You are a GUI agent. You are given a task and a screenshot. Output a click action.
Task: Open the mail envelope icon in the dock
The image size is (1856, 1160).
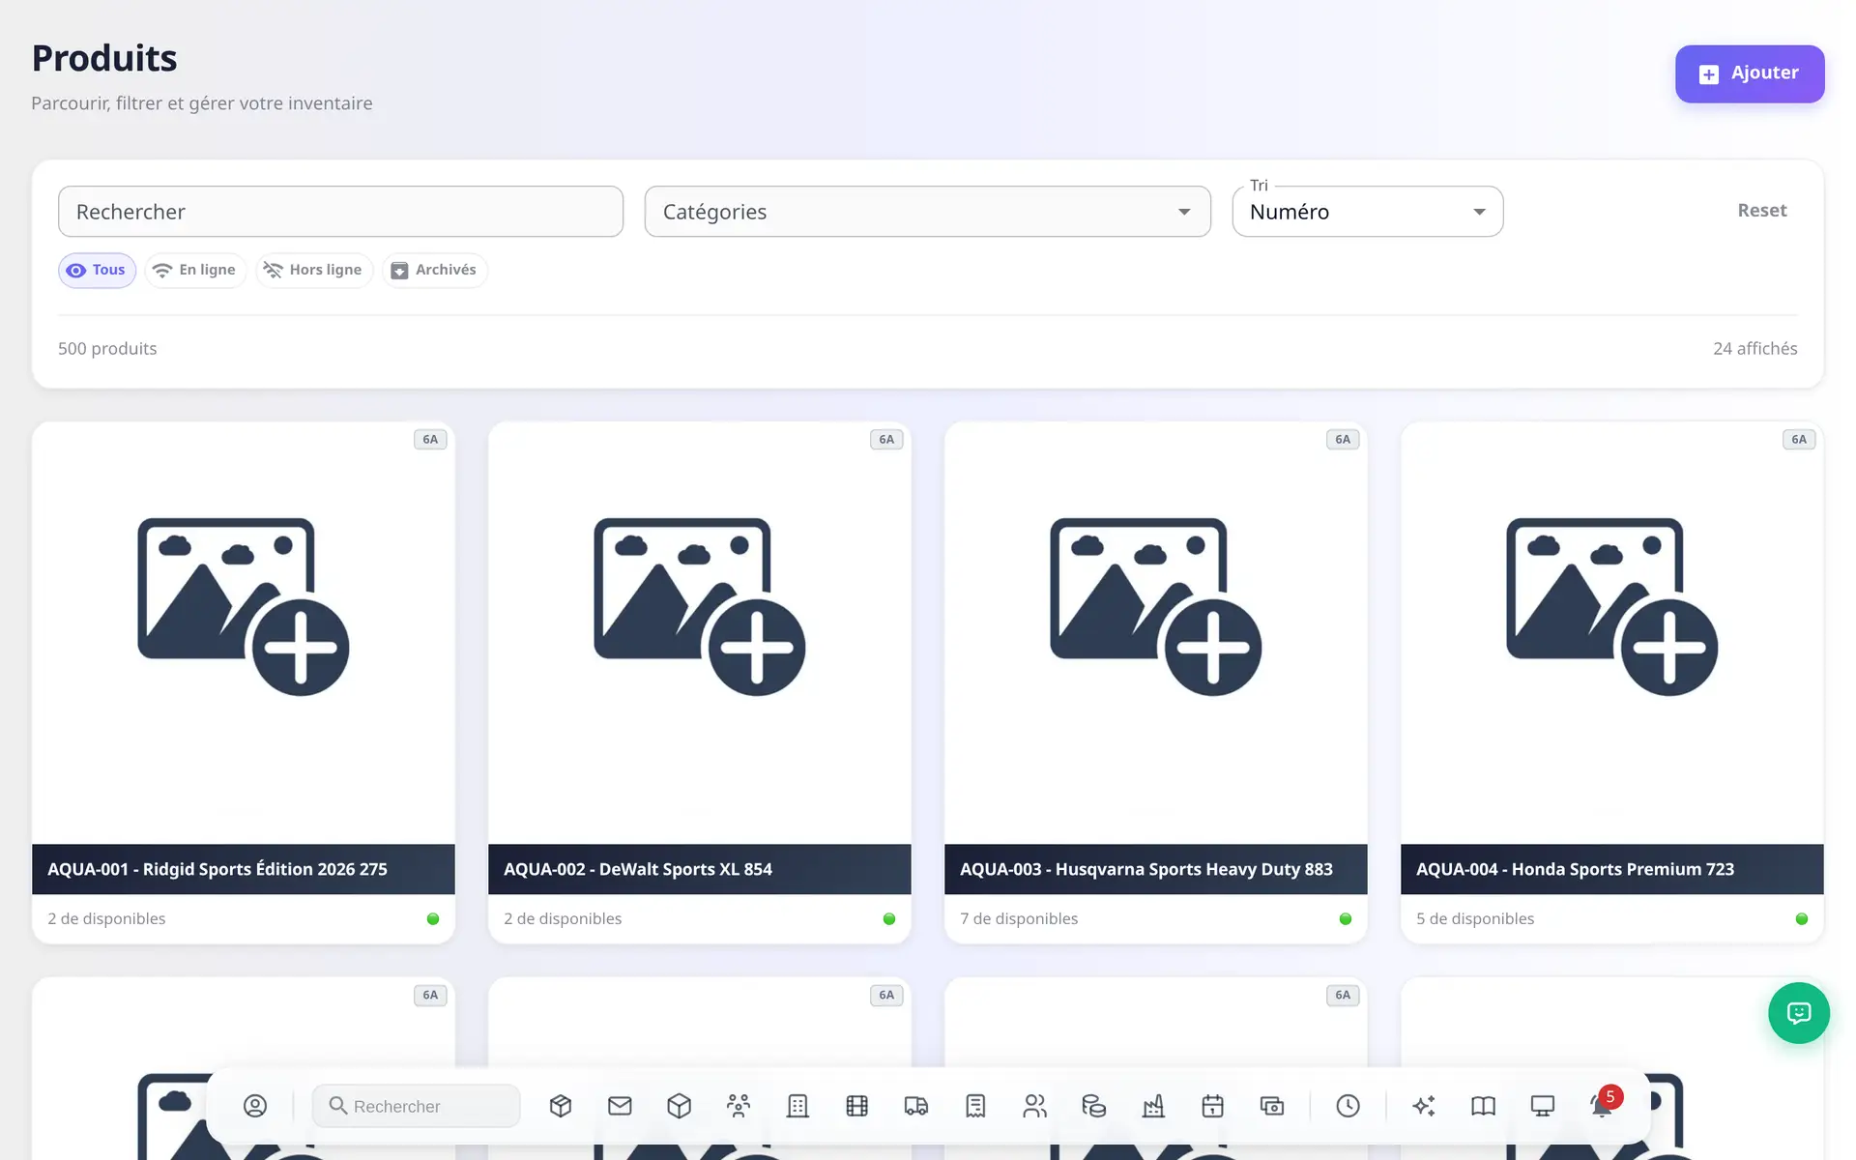[620, 1106]
